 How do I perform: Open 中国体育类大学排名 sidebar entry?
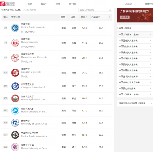click(x=135, y=71)
